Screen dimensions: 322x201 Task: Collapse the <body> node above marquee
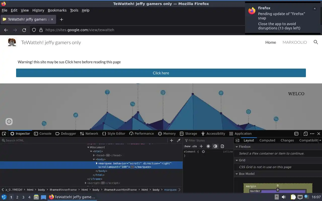pos(94,160)
